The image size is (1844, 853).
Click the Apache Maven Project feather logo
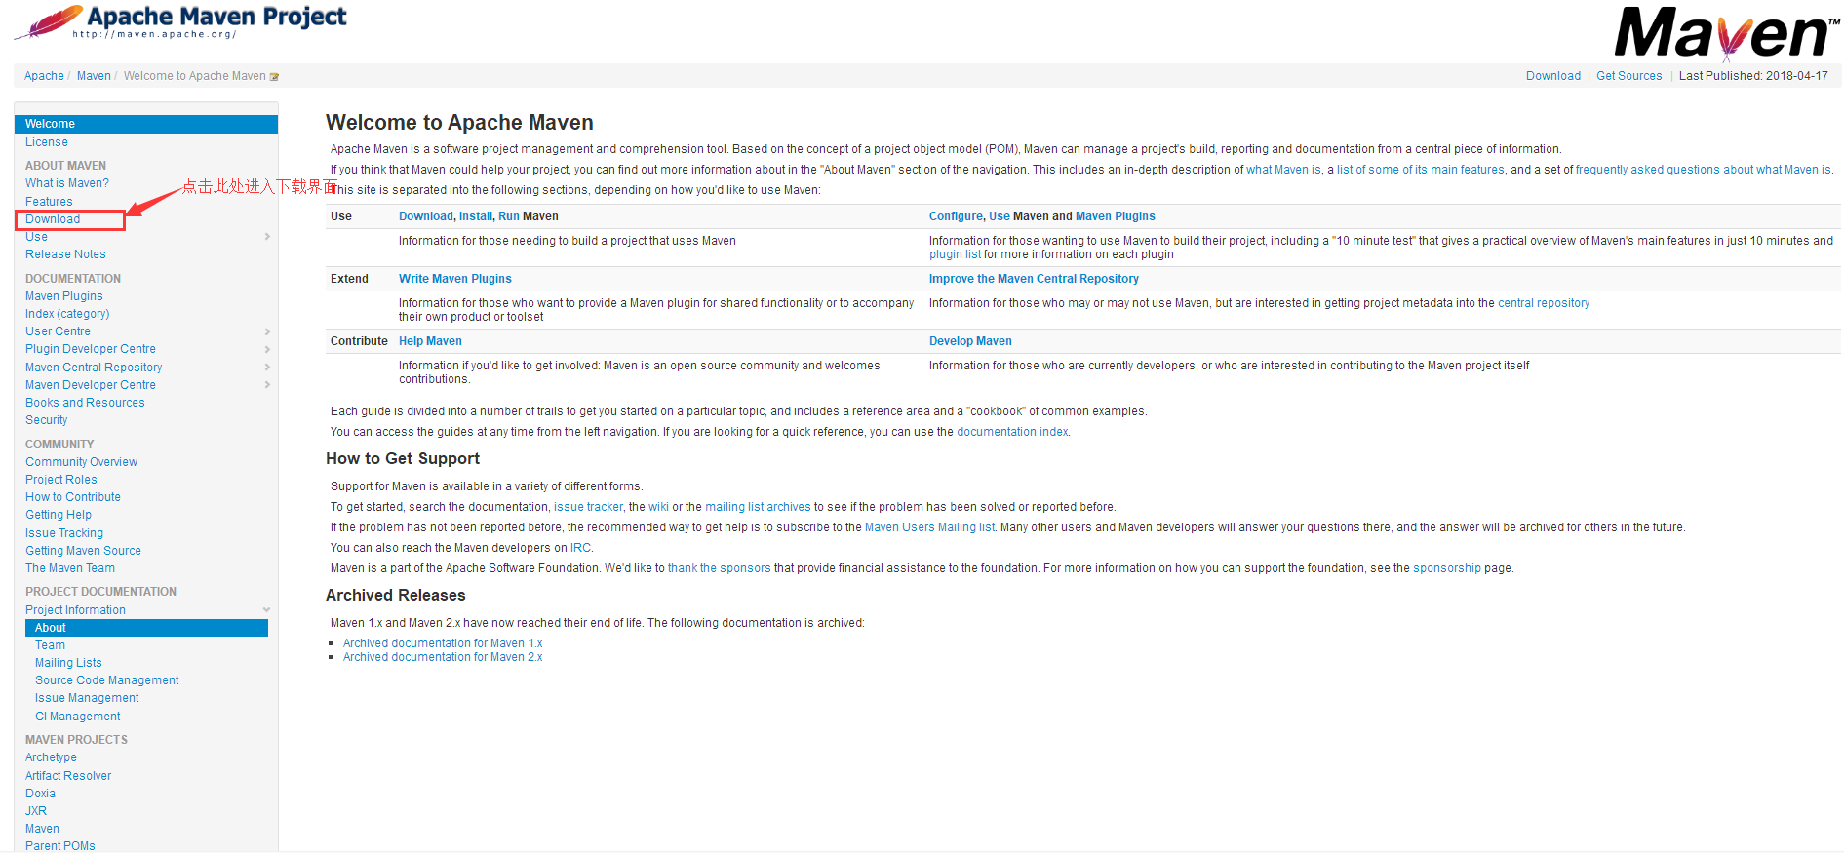180,21
